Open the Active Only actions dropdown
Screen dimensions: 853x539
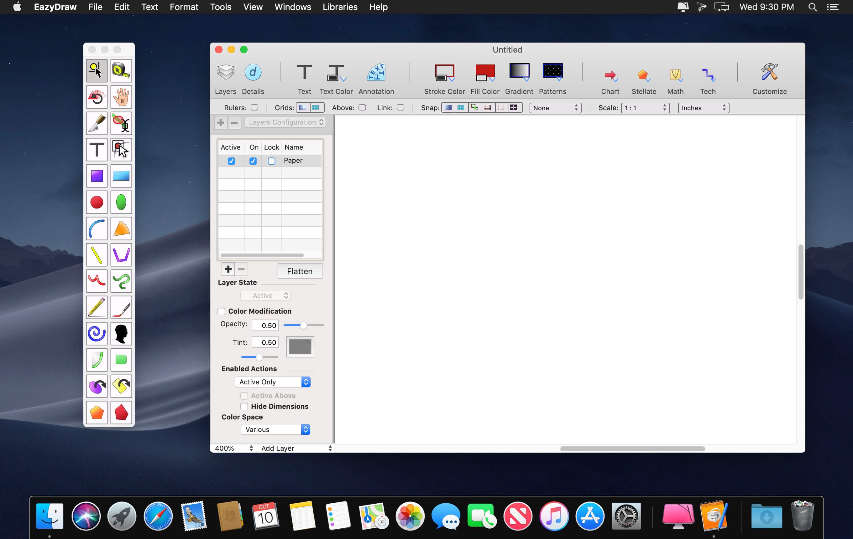pos(272,382)
